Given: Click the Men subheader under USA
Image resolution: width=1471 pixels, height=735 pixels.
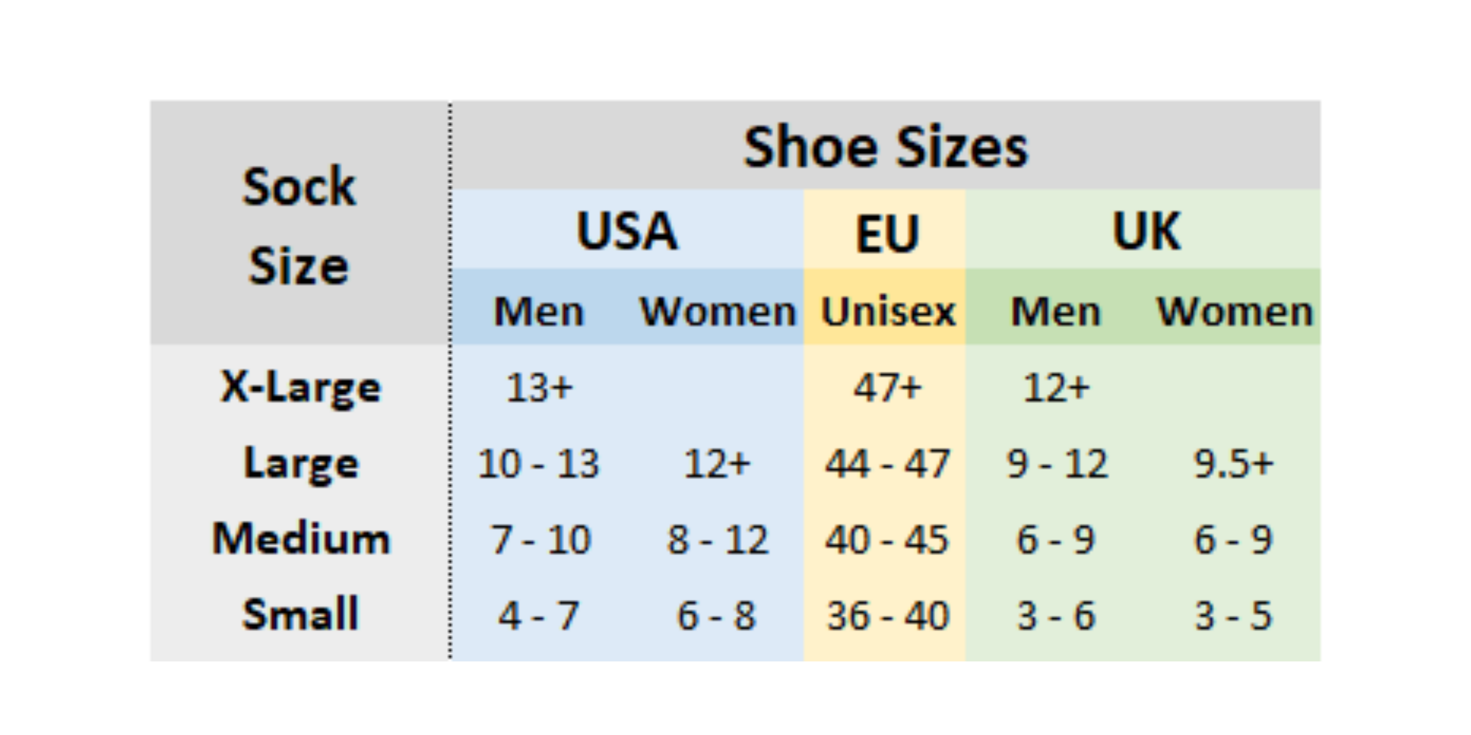Looking at the screenshot, I should 539,312.
